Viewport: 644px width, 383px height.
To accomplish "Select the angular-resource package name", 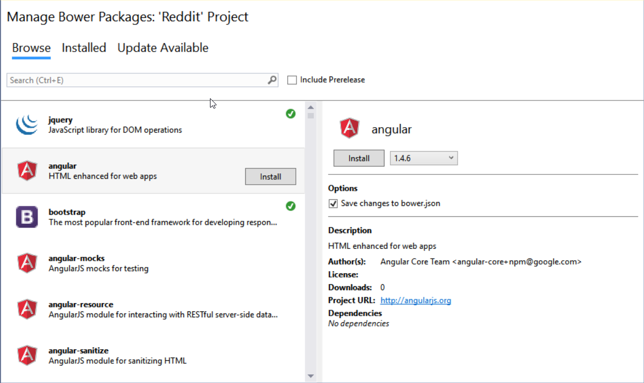I will (x=81, y=305).
